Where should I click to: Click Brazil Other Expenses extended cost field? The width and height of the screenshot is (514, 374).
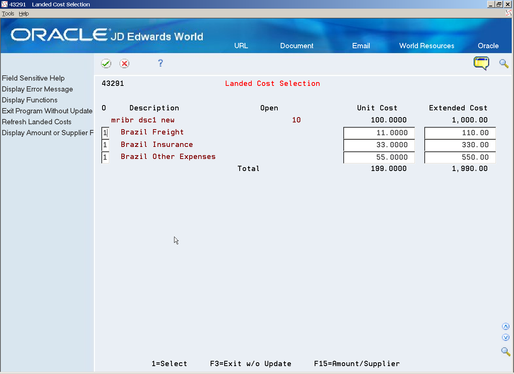pos(460,157)
